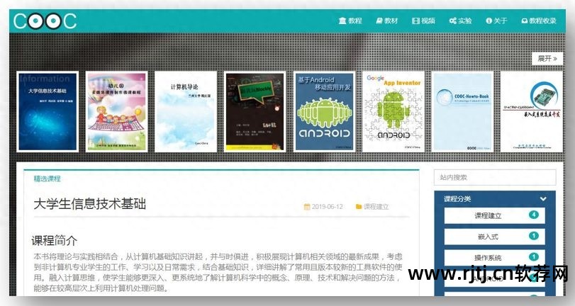
Task: Open the 计算机导论 book cover
Action: 186,111
